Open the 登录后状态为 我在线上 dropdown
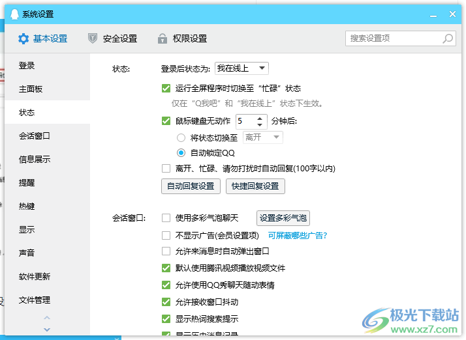Viewport: 466px width, 340px height. [241, 68]
